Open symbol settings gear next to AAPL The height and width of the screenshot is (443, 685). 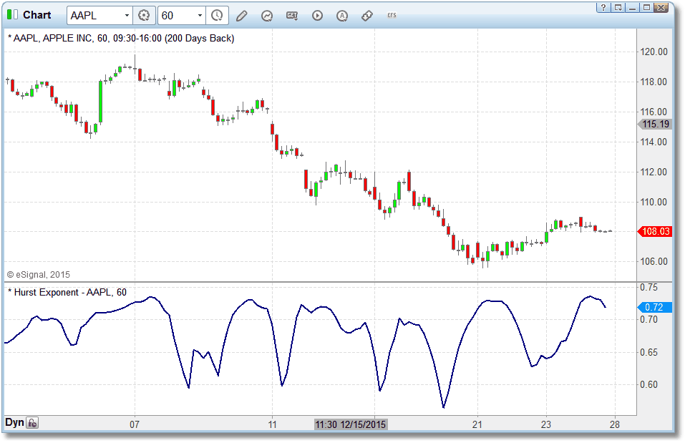(x=144, y=15)
